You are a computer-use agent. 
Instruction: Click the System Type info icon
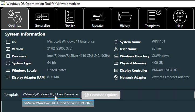[x=8, y=63]
